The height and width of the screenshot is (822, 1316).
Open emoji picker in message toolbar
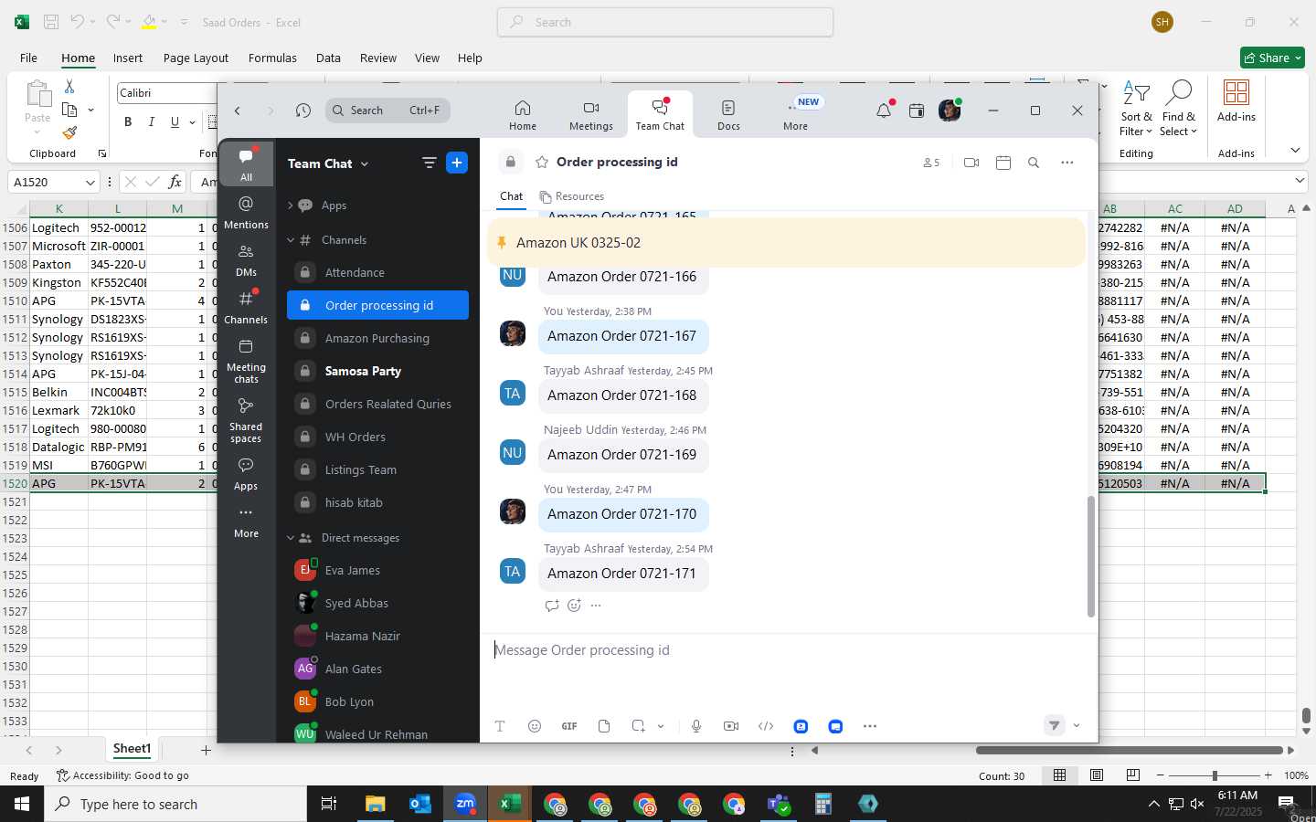[535, 726]
